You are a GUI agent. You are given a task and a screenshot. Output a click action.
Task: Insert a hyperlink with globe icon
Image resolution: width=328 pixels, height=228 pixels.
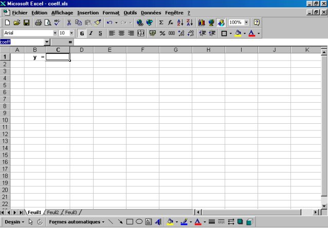point(140,23)
